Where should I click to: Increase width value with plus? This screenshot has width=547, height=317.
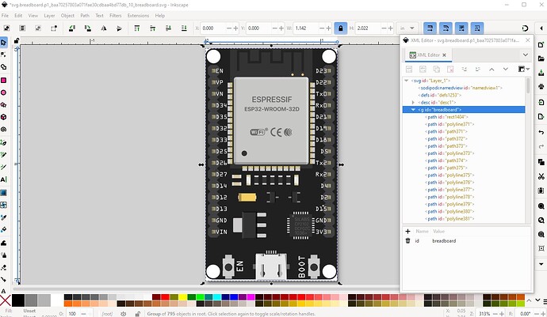pyautogui.click(x=328, y=28)
